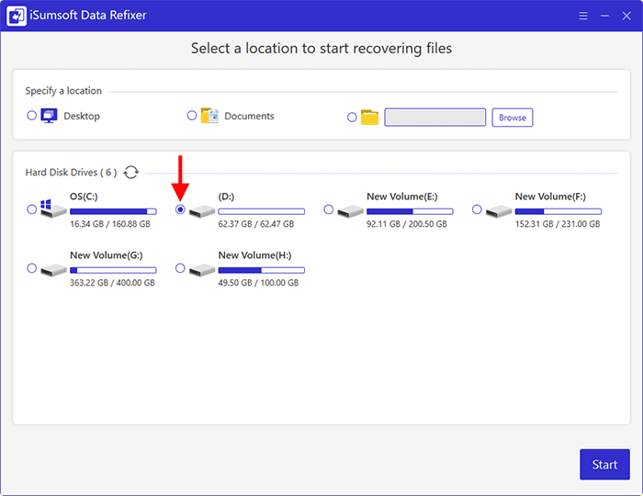Click the custom location path input field

(x=434, y=117)
